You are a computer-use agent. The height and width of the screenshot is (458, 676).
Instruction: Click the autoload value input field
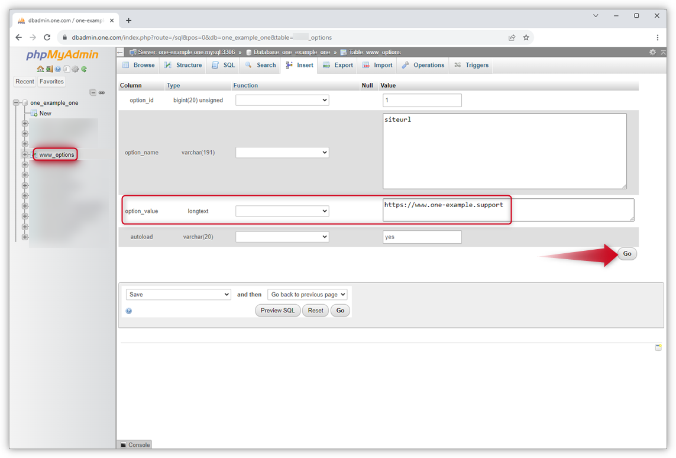[422, 237]
